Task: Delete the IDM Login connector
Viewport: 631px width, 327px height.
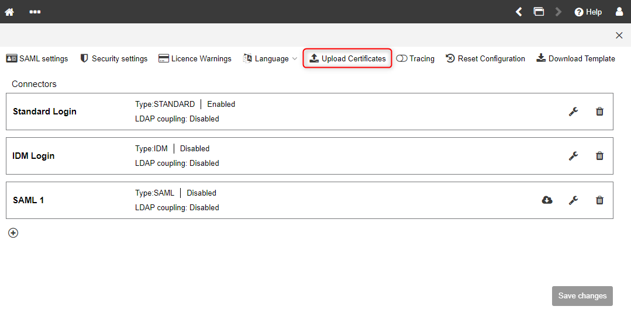Action: [x=599, y=156]
